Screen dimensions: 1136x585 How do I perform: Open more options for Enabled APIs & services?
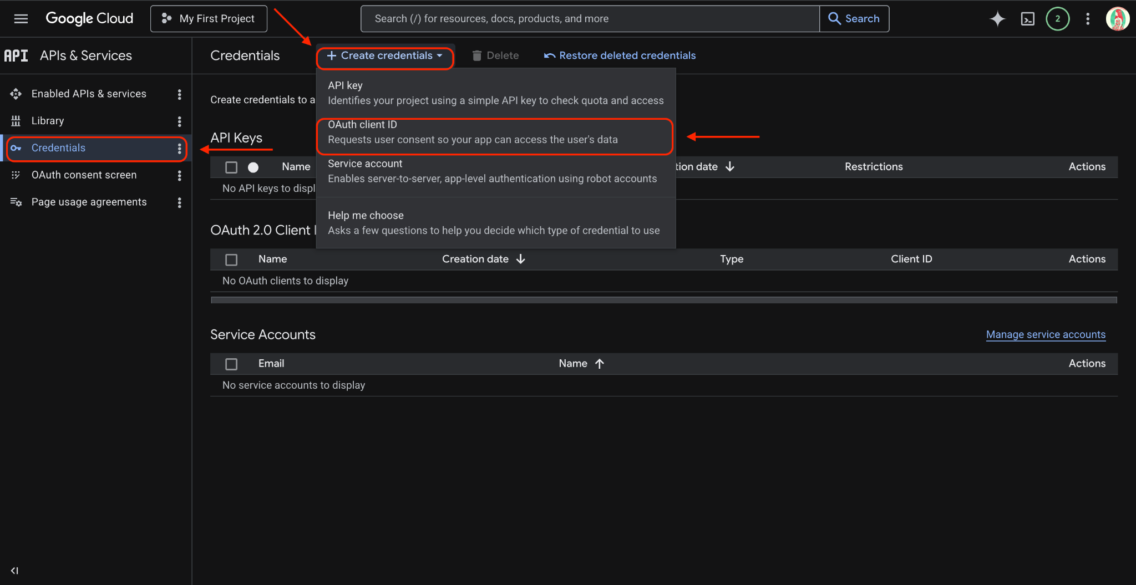[x=179, y=94]
